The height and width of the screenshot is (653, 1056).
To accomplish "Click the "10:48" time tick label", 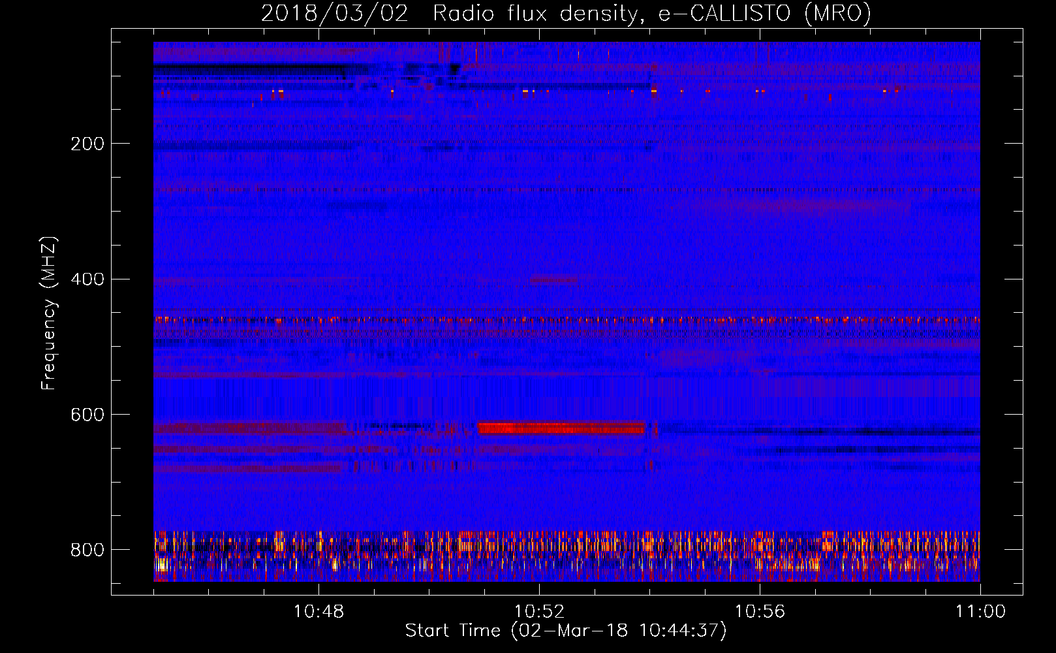I will tap(318, 612).
